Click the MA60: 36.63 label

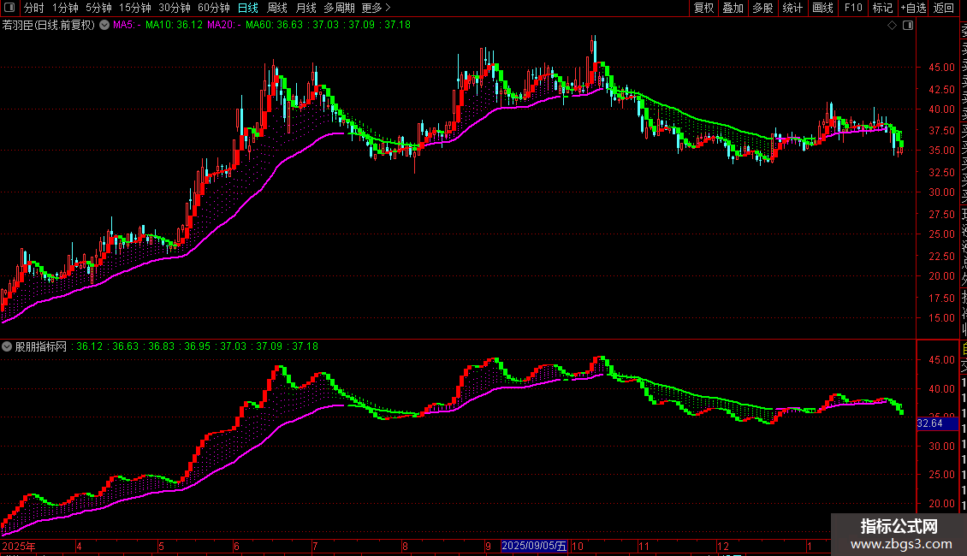pos(275,25)
